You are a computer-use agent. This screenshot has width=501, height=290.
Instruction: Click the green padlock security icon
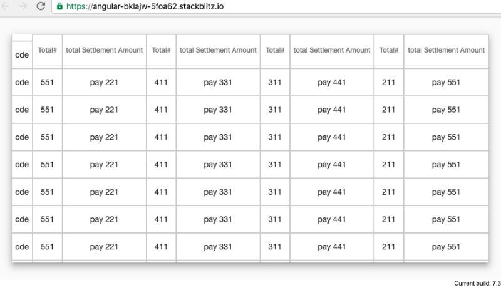[x=59, y=6]
